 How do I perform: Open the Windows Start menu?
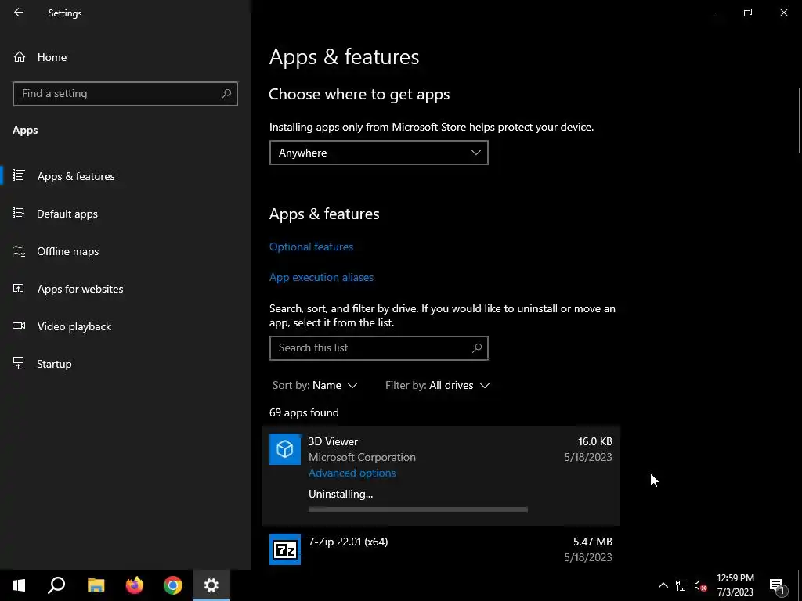pos(19,585)
